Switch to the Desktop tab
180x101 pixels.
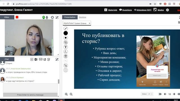tap(82, 17)
